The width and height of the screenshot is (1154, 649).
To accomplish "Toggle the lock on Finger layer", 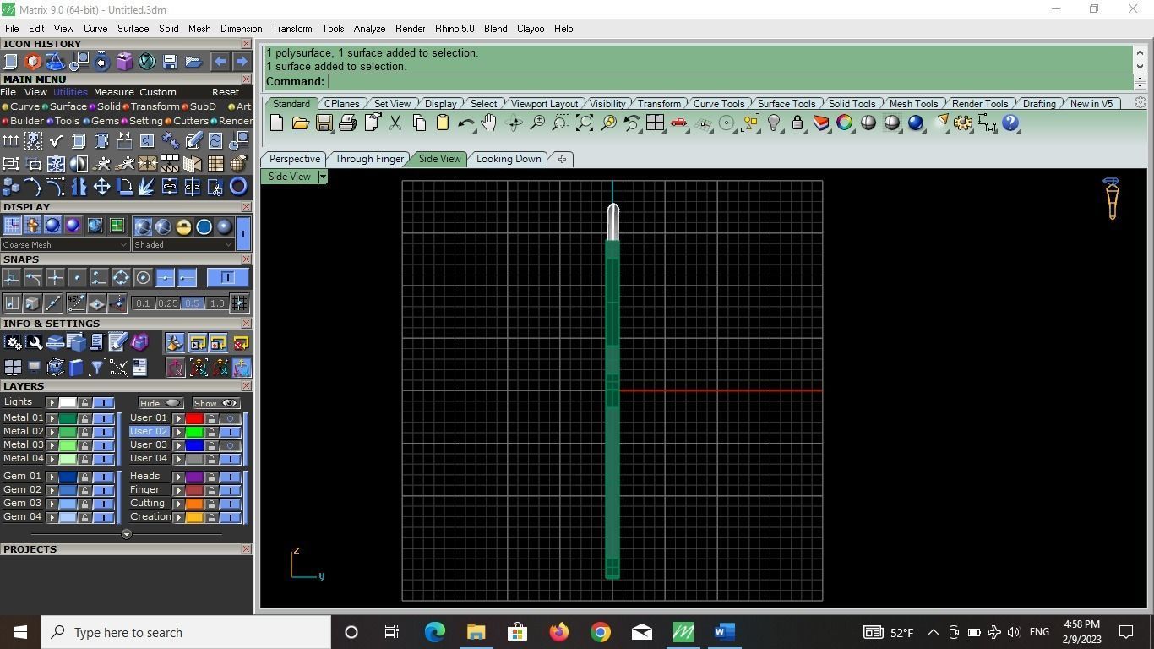I will coord(211,490).
